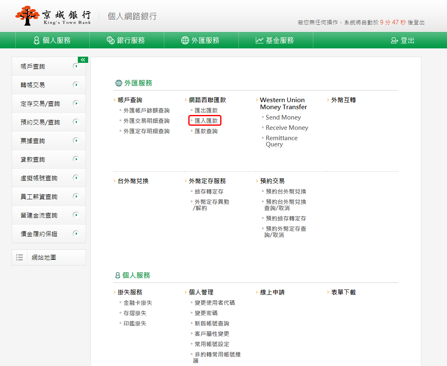Open 預約台外幣兌換 link

[286, 192]
